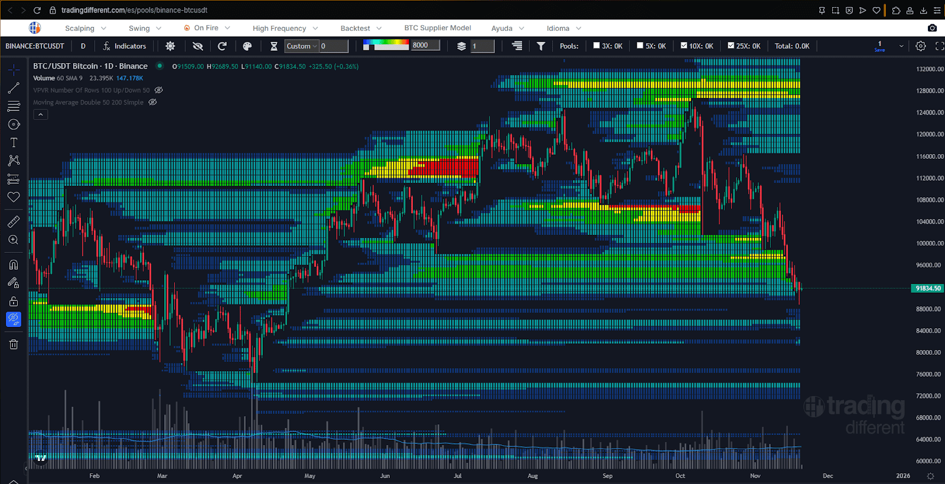This screenshot has width=945, height=484.
Task: Toggle Magnet mode for drawings
Action: pyautogui.click(x=14, y=264)
